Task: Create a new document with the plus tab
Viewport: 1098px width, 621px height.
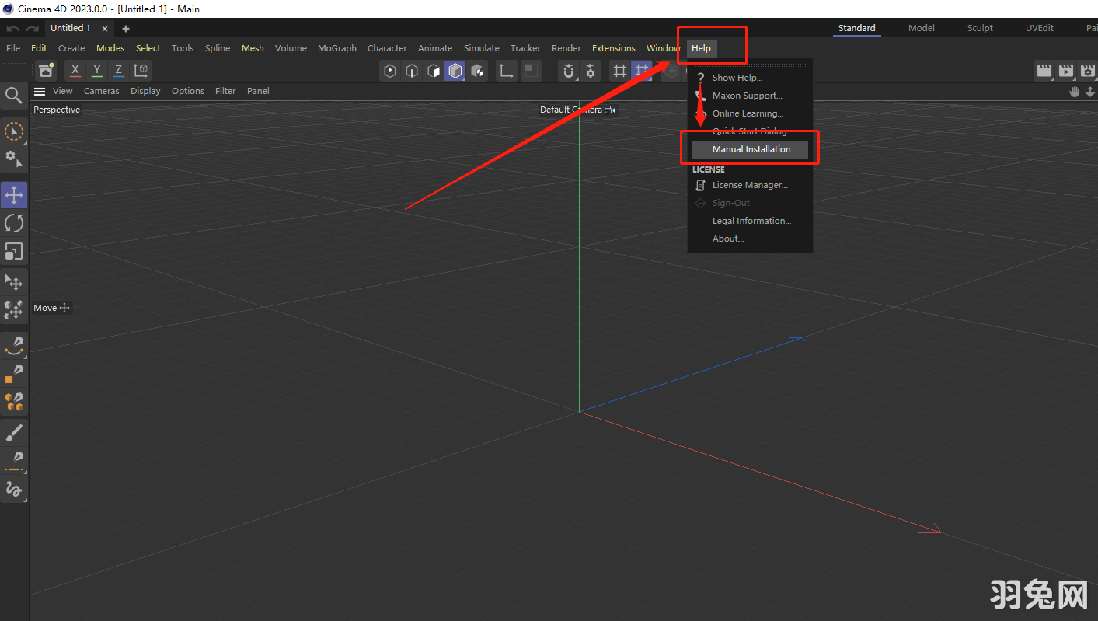Action: [125, 28]
